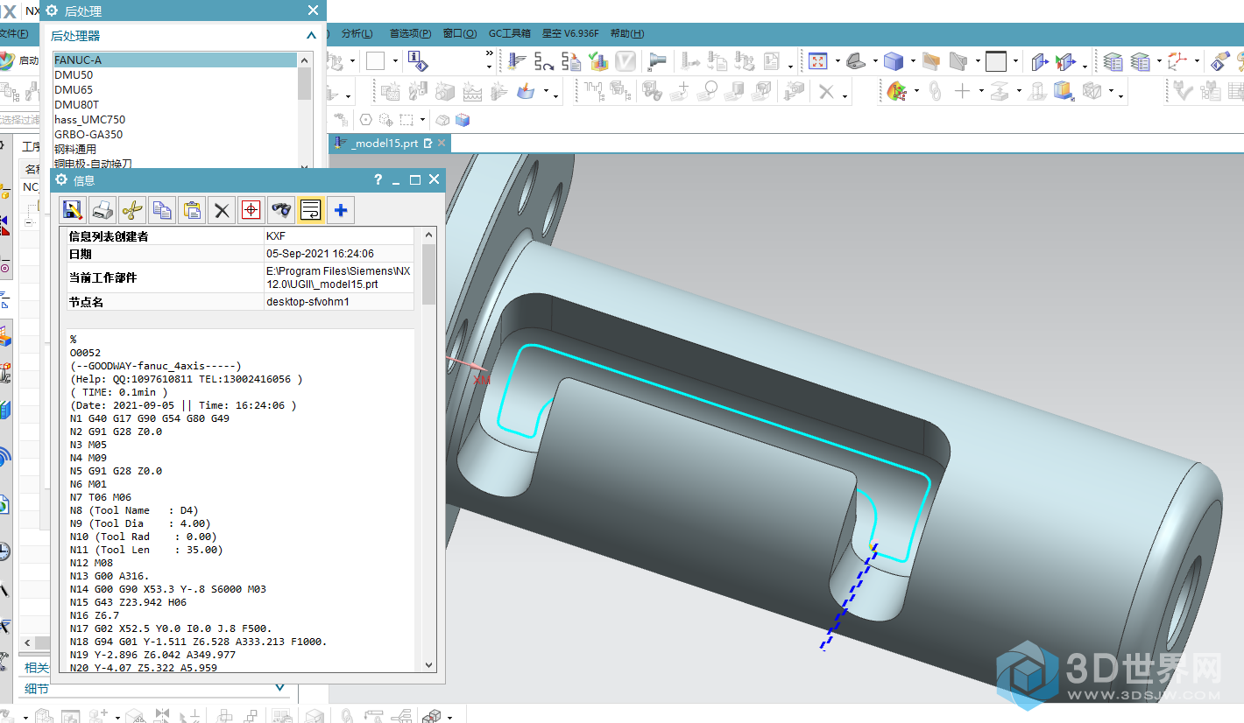Click the 选择过滤 selection filter field
This screenshot has width=1244, height=723.
pos(21,120)
